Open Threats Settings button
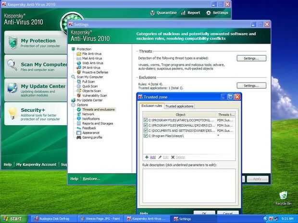This screenshot has width=298, height=223. coord(251,59)
